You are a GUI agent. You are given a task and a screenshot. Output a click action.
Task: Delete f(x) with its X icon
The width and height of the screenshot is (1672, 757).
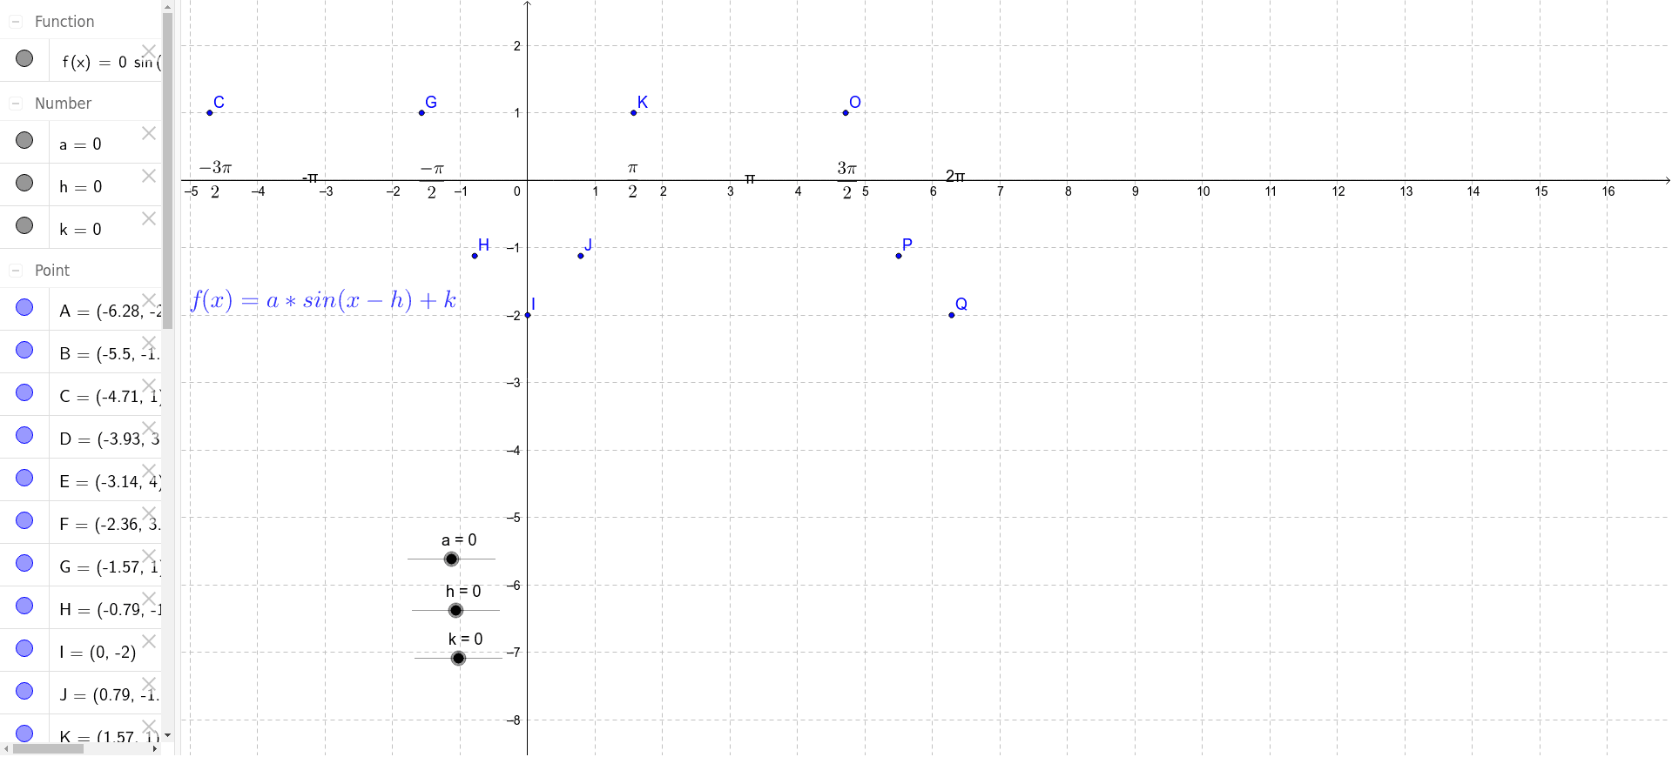pos(149,51)
